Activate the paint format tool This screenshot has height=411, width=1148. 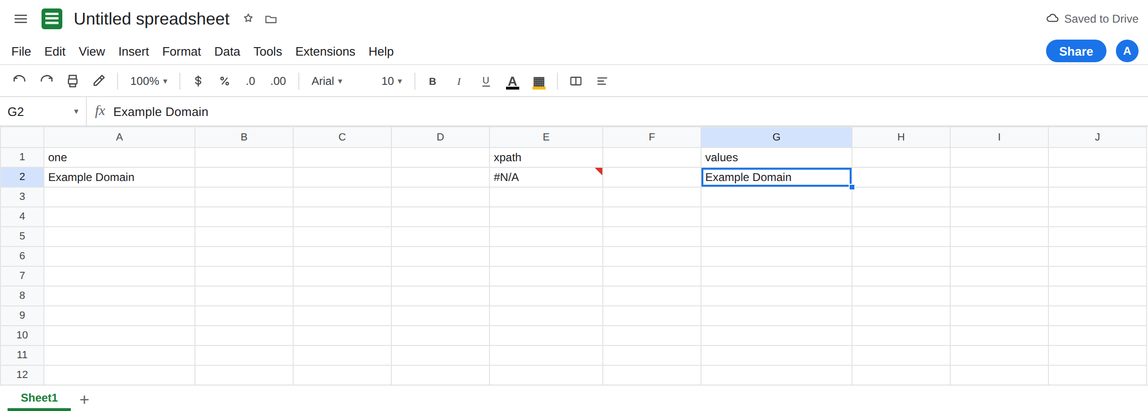[99, 81]
